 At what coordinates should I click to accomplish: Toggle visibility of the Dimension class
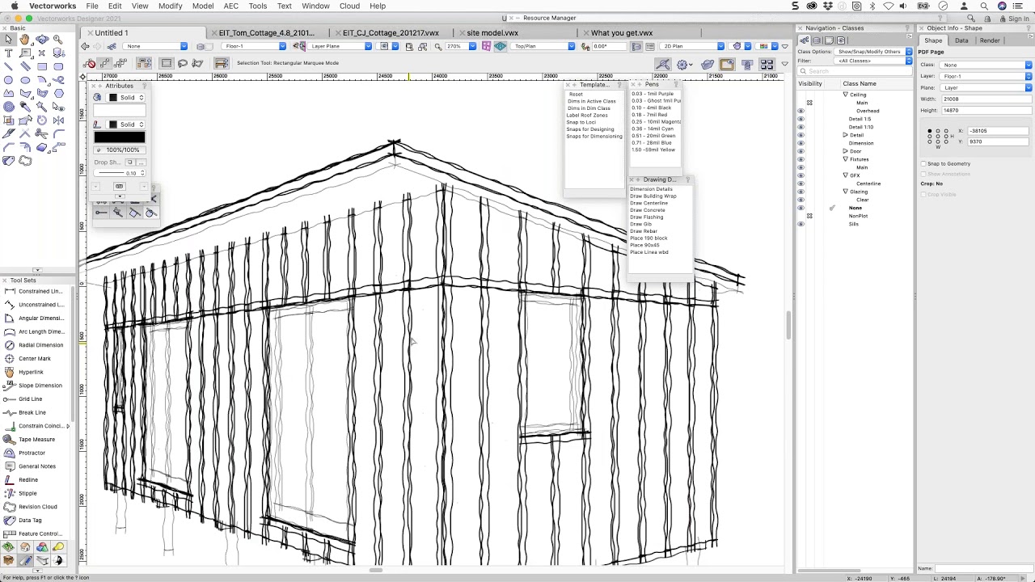click(x=801, y=143)
